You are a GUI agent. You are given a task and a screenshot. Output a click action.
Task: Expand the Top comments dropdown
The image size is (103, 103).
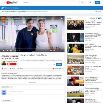pyautogui.click(x=7, y=100)
